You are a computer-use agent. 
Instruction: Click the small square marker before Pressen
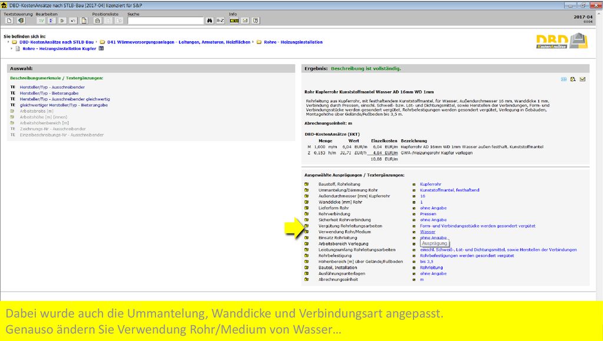414,214
